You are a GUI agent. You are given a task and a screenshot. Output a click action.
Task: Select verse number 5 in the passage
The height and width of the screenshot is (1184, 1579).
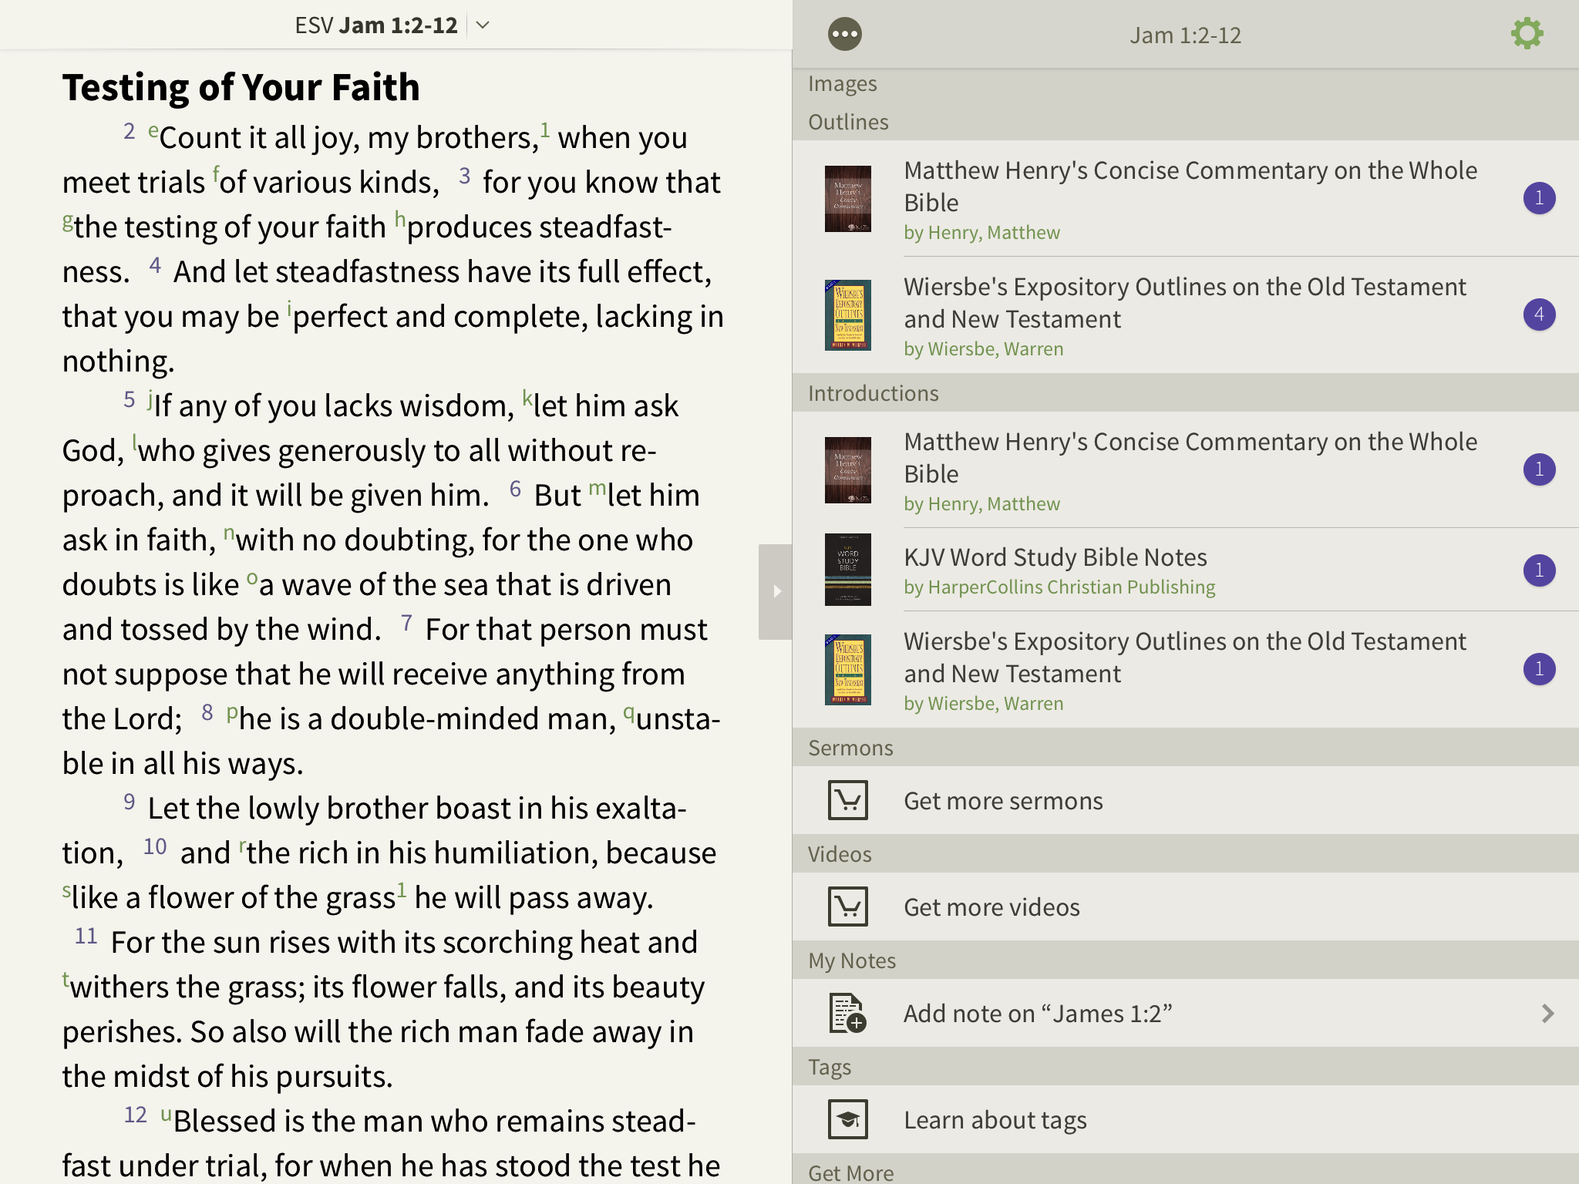[x=130, y=399]
